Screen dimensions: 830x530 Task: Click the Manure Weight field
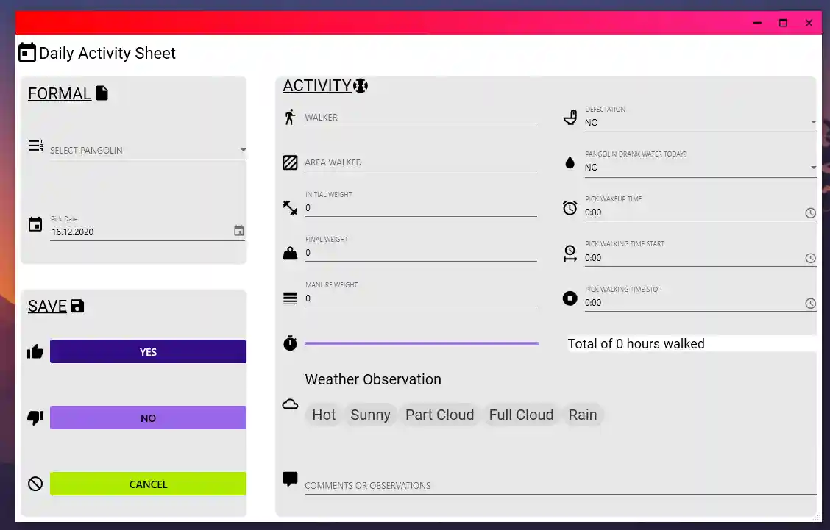tap(421, 293)
